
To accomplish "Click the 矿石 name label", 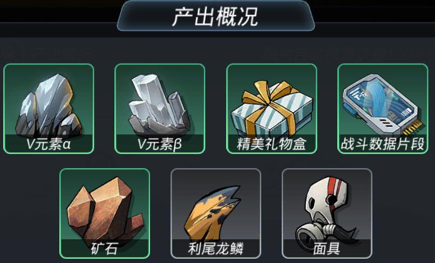I will (x=105, y=248).
